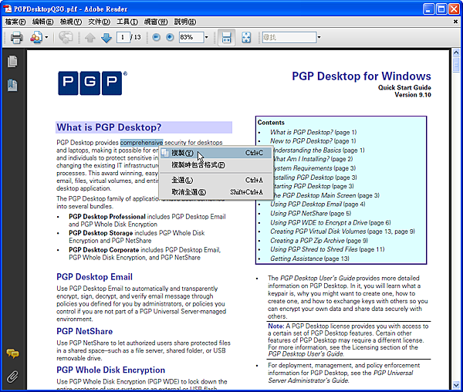The height and width of the screenshot is (392, 463).
Task: Click the fit one full page icon
Action: click(246, 38)
